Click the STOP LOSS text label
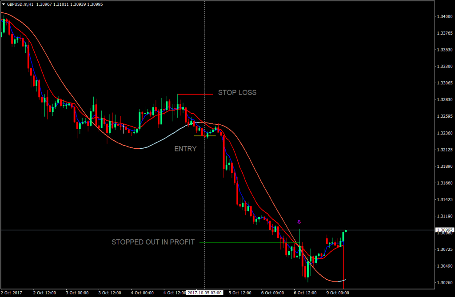Viewport: 455px width, 297px height. [237, 93]
